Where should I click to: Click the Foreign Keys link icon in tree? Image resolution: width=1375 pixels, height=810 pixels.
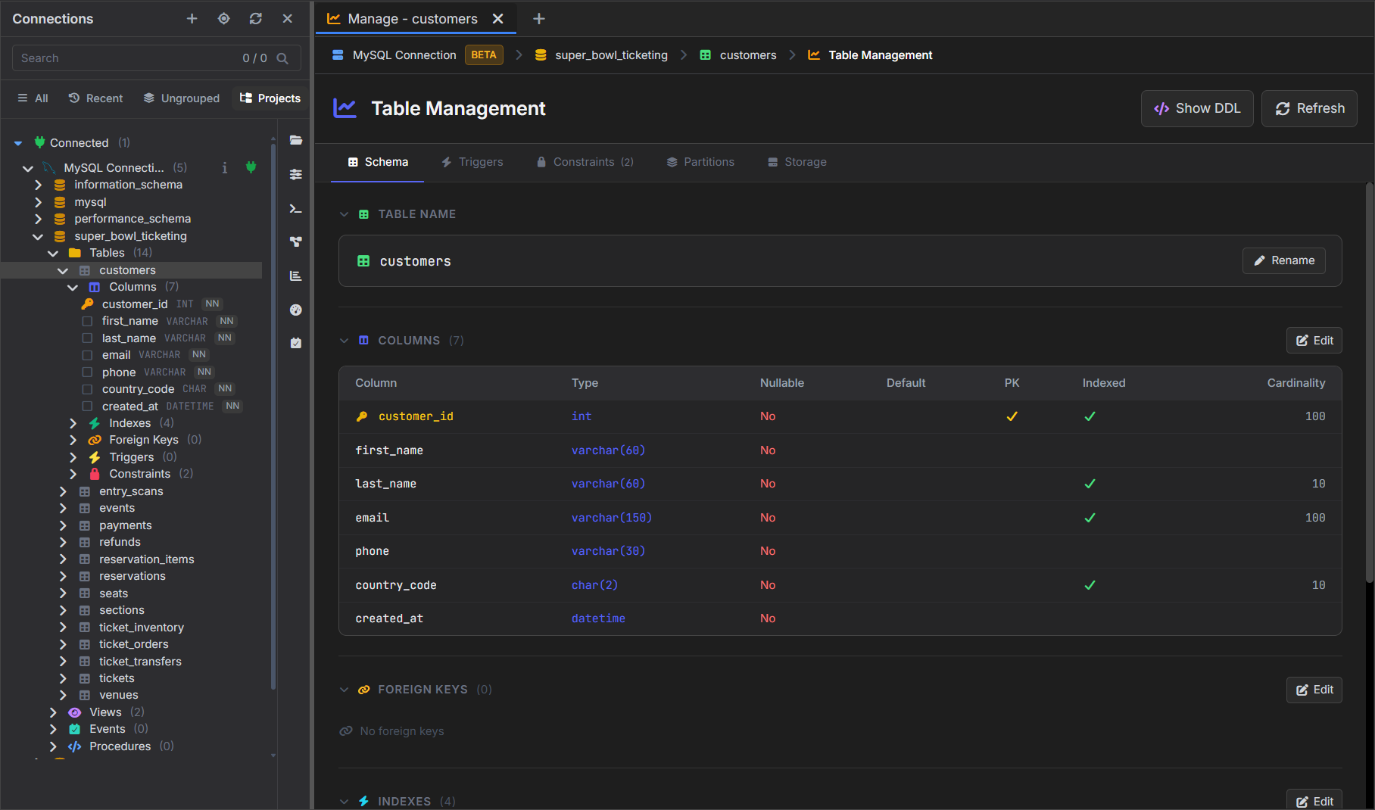coord(95,440)
